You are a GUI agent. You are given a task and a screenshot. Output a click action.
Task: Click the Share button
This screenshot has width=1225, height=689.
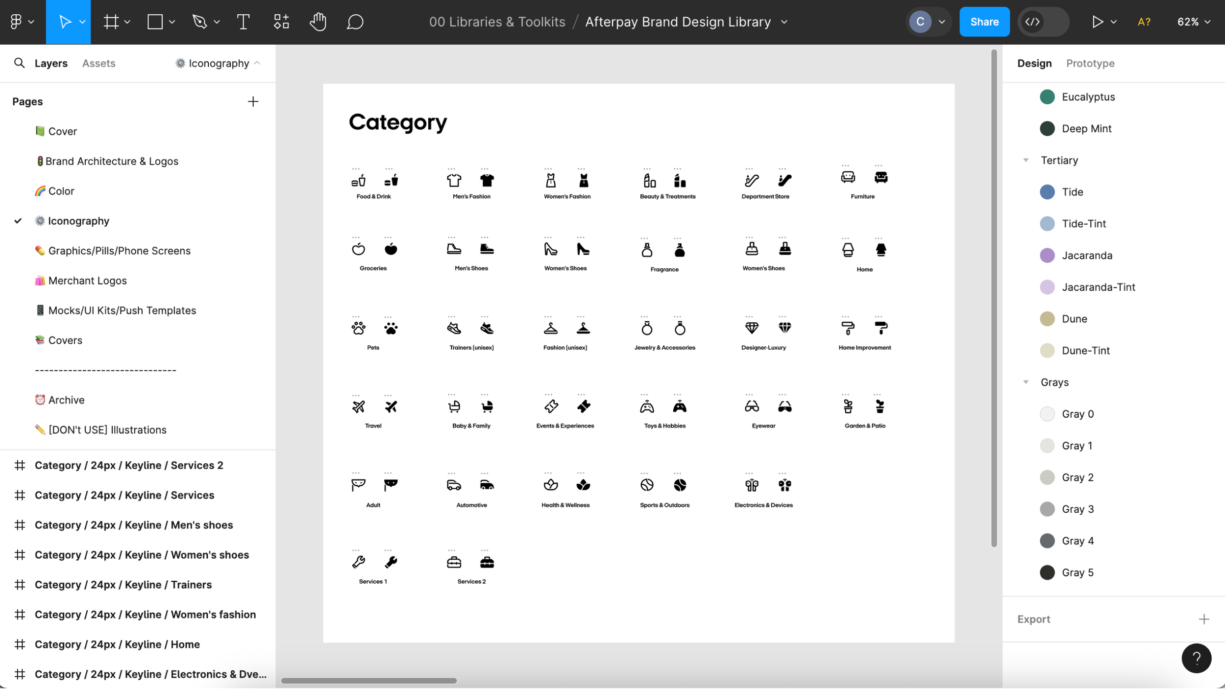(984, 22)
